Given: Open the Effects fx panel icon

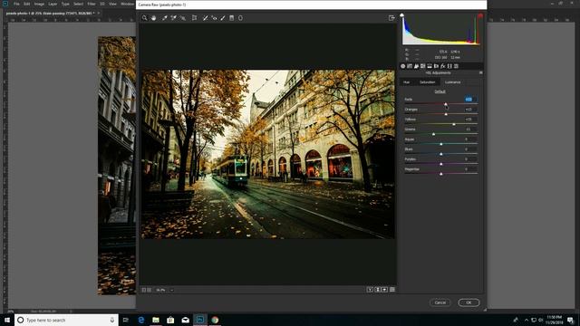Looking at the screenshot, I should (443, 66).
